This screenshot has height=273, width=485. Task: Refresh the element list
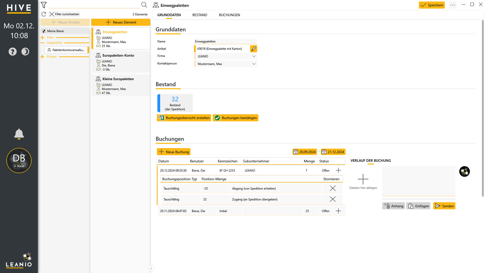pos(44,14)
